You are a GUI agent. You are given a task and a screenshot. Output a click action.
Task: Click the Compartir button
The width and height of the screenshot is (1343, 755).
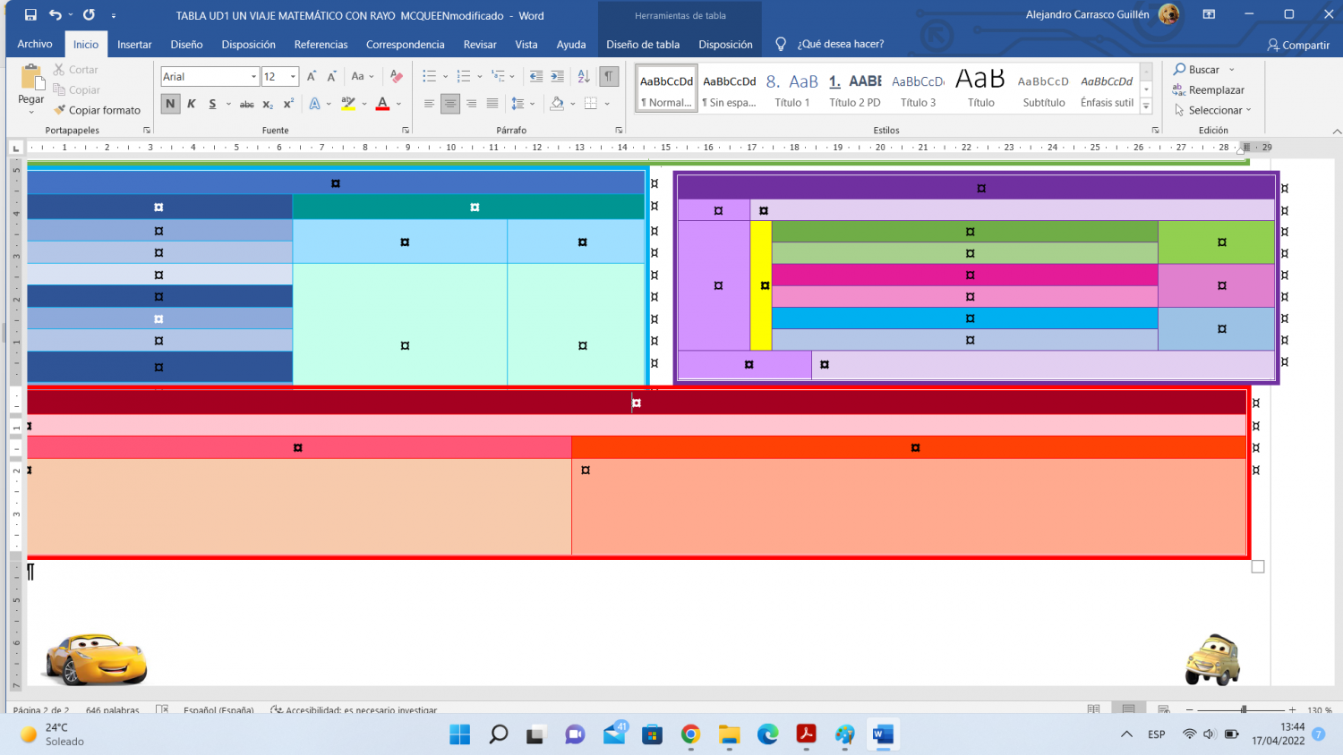click(1298, 45)
